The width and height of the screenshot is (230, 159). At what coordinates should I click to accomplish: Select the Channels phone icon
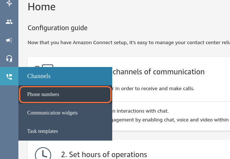point(9,77)
